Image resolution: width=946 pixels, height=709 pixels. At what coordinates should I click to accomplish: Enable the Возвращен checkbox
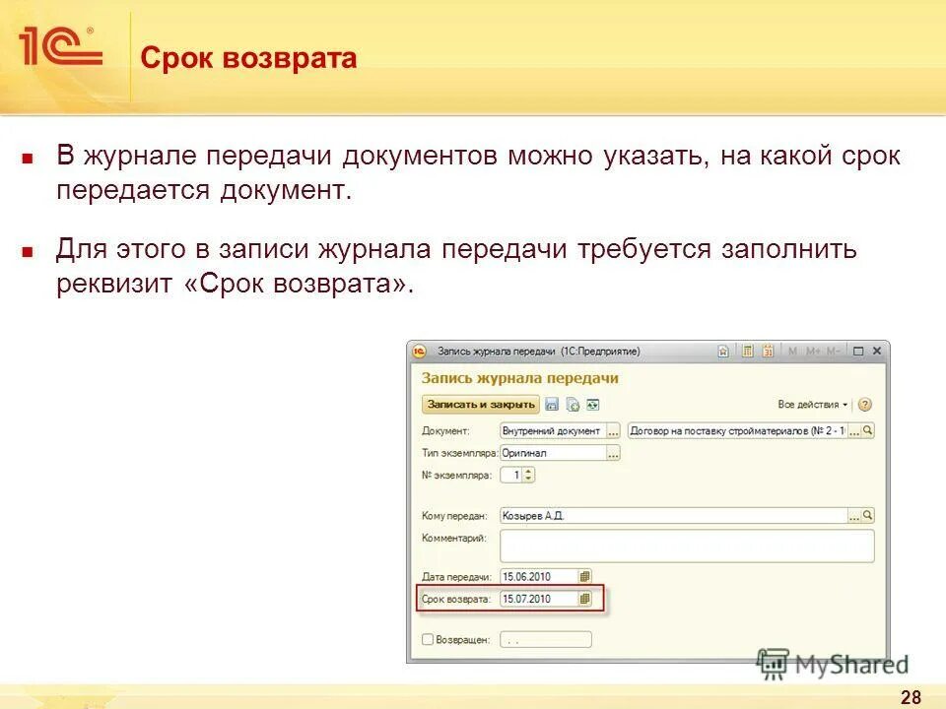(x=428, y=639)
